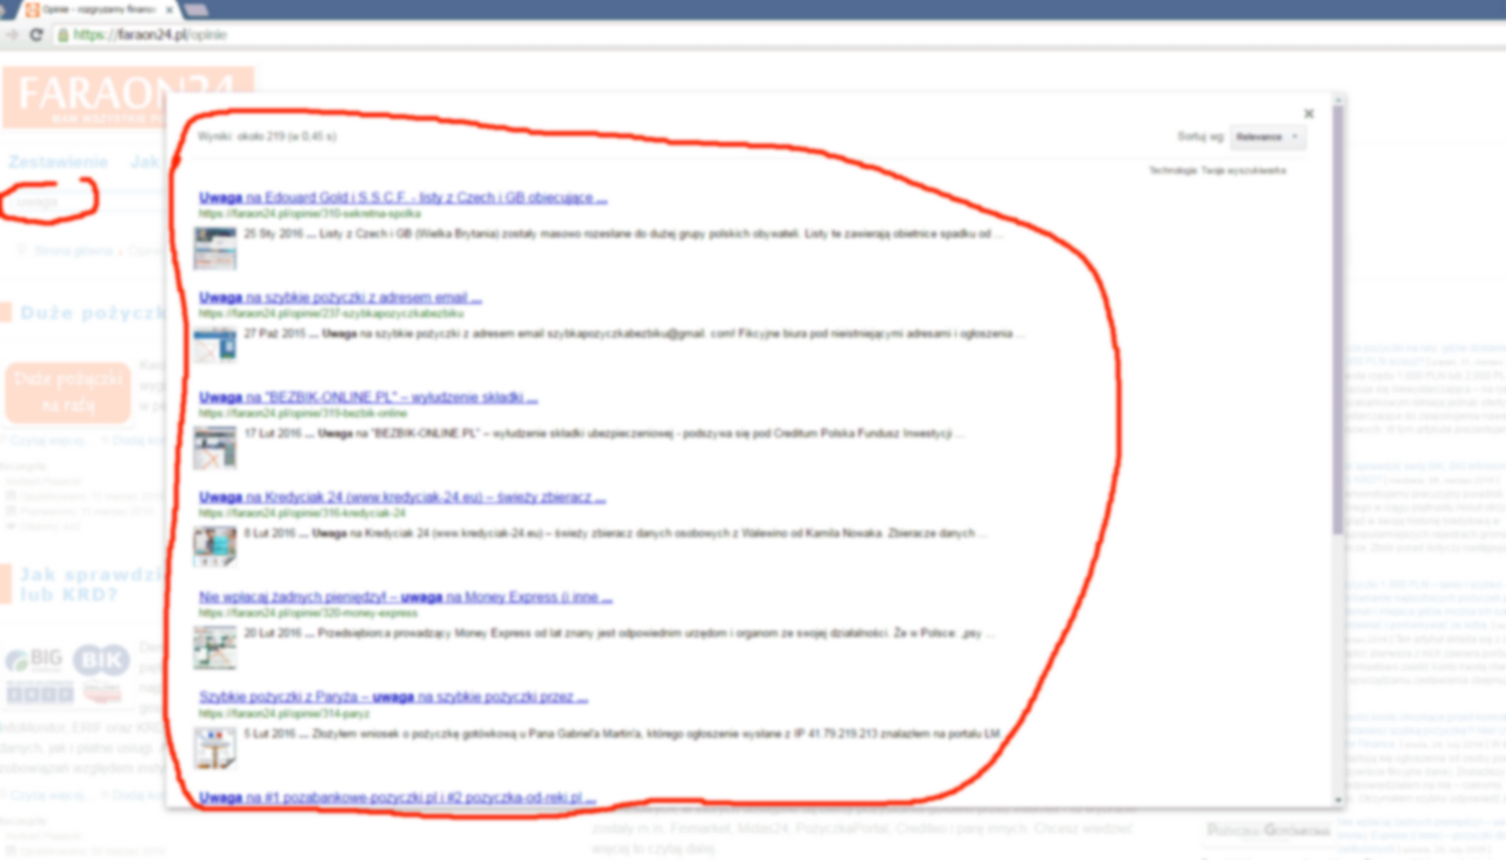1506x860 pixels.
Task: Open the 'Jak sprawdzić ... lub KRD?' heading
Action: tap(92, 585)
